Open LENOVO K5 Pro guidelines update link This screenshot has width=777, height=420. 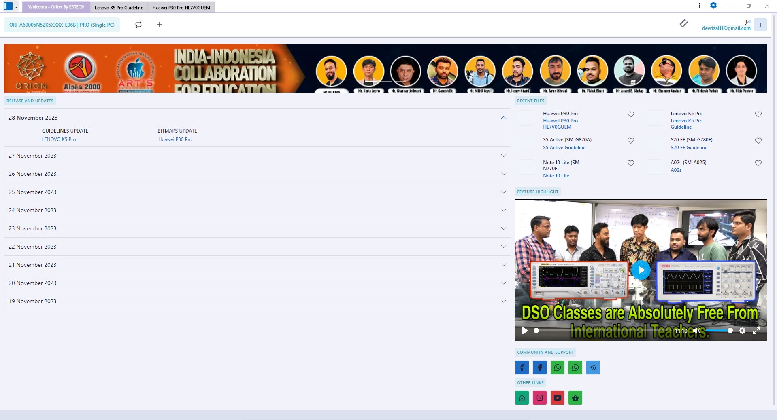[59, 139]
